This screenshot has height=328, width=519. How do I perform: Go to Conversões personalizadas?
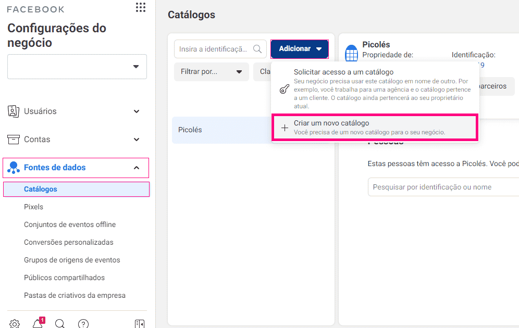tap(69, 242)
